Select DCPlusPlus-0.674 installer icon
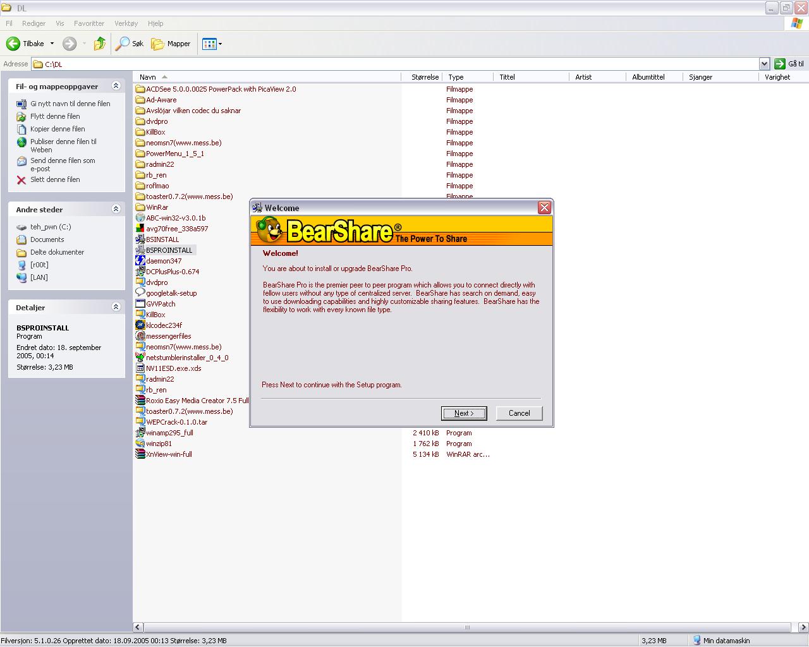This screenshot has width=809, height=647. pyautogui.click(x=140, y=272)
